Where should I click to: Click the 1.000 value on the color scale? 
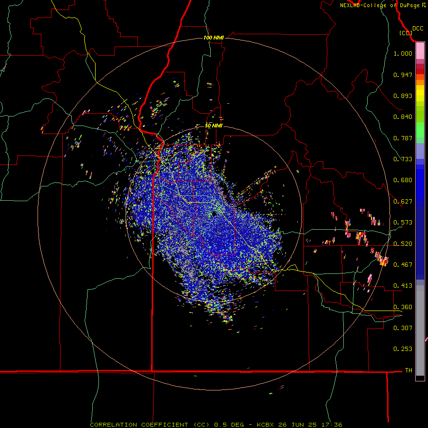coord(403,53)
